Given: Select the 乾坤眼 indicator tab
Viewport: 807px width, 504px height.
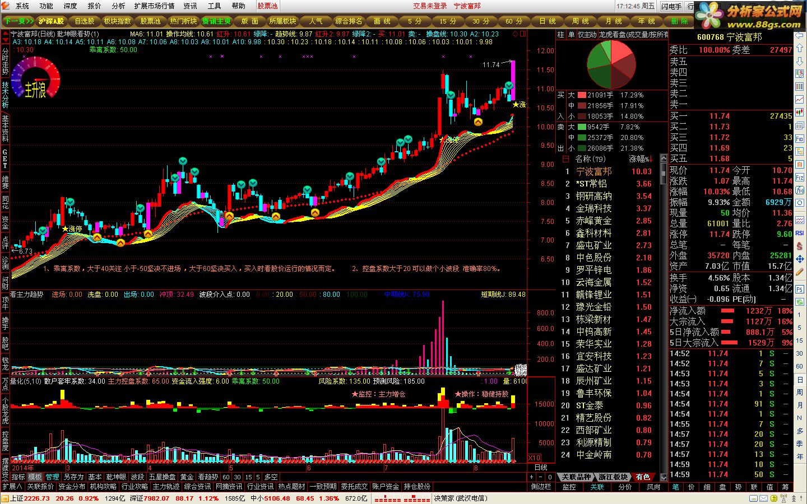Looking at the screenshot, I should pos(116,477).
